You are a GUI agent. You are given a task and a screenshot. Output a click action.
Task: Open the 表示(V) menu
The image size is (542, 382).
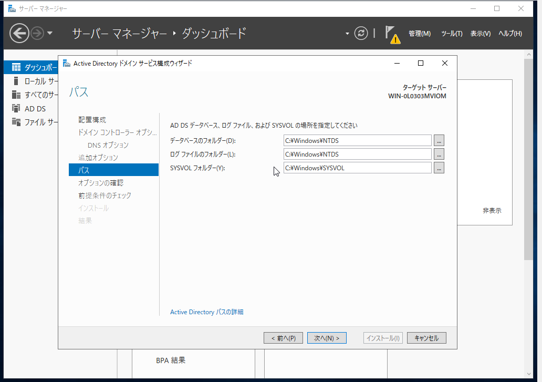[x=480, y=34]
